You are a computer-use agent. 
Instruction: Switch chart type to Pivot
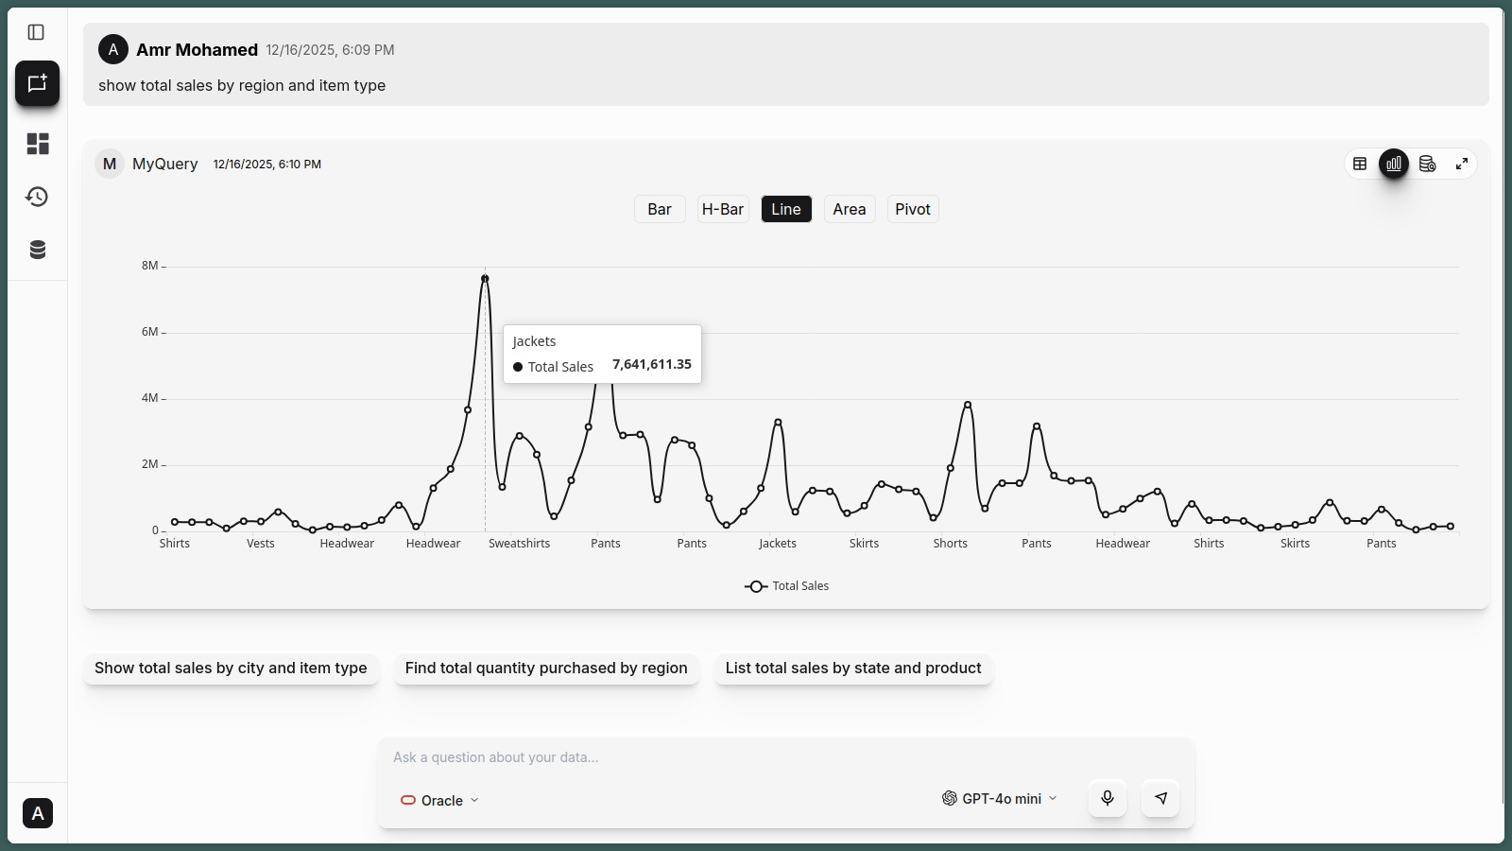(x=912, y=208)
